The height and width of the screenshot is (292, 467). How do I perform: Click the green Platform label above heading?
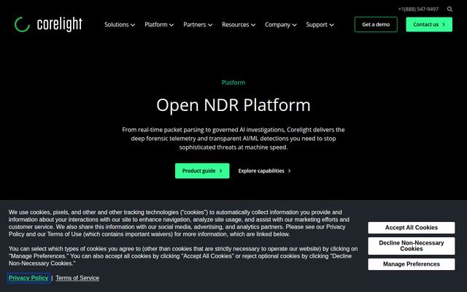(233, 82)
